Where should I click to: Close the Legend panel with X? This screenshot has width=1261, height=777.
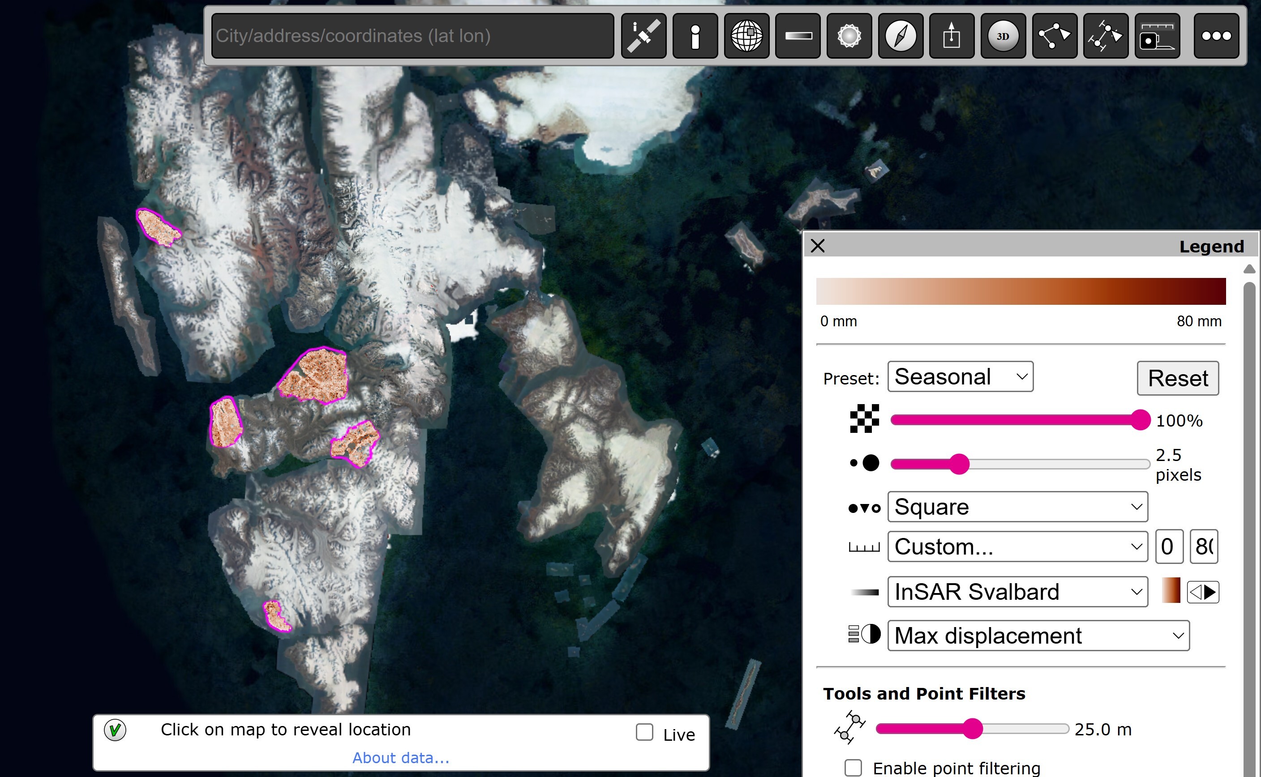click(817, 246)
